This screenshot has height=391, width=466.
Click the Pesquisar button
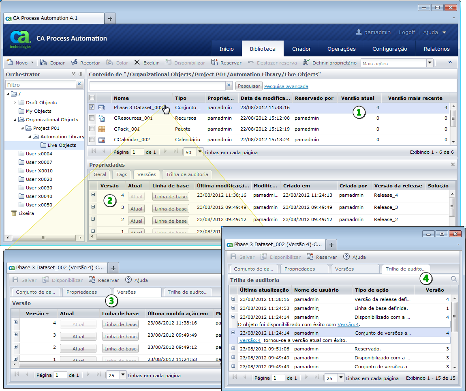pyautogui.click(x=249, y=86)
